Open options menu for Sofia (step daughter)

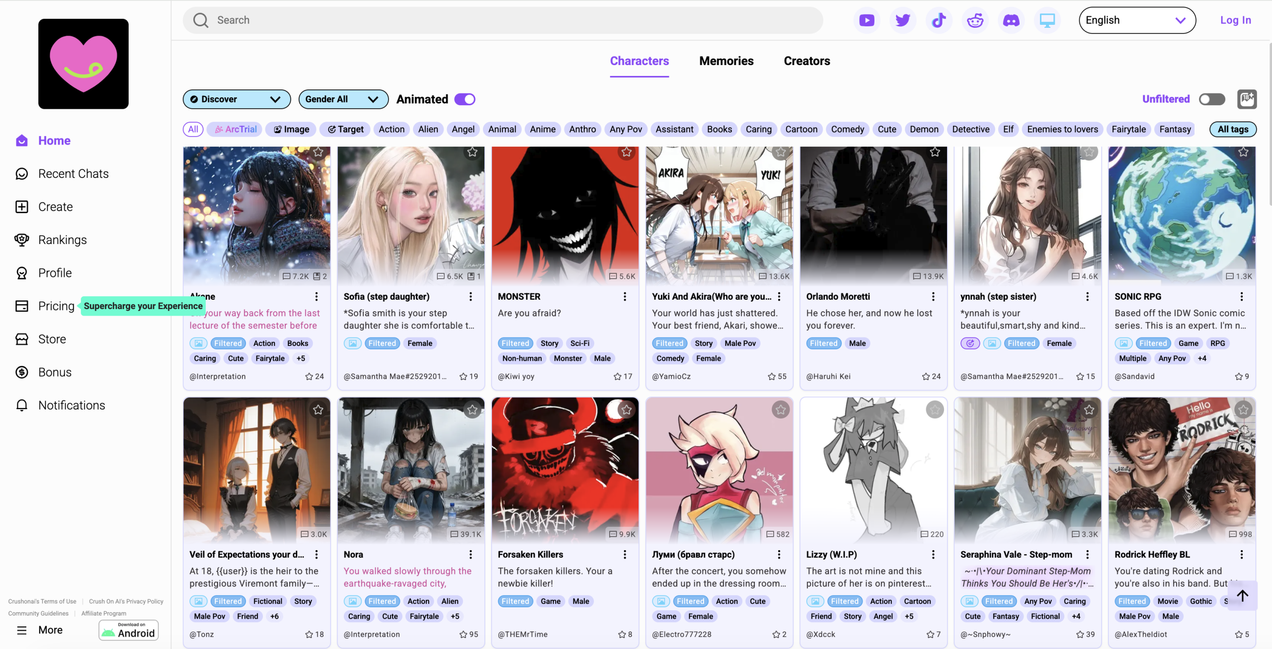(471, 297)
